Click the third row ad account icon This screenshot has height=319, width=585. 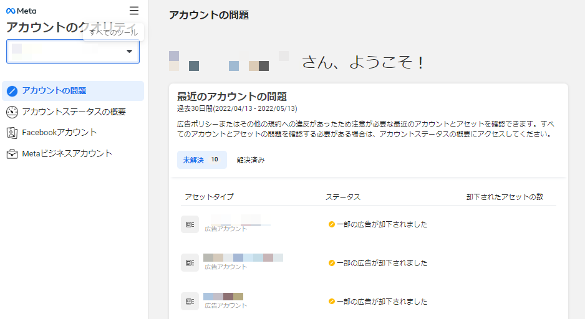pyautogui.click(x=190, y=302)
